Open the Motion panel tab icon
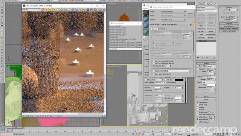This screenshot has width=241, height=136. (x=208, y=4)
